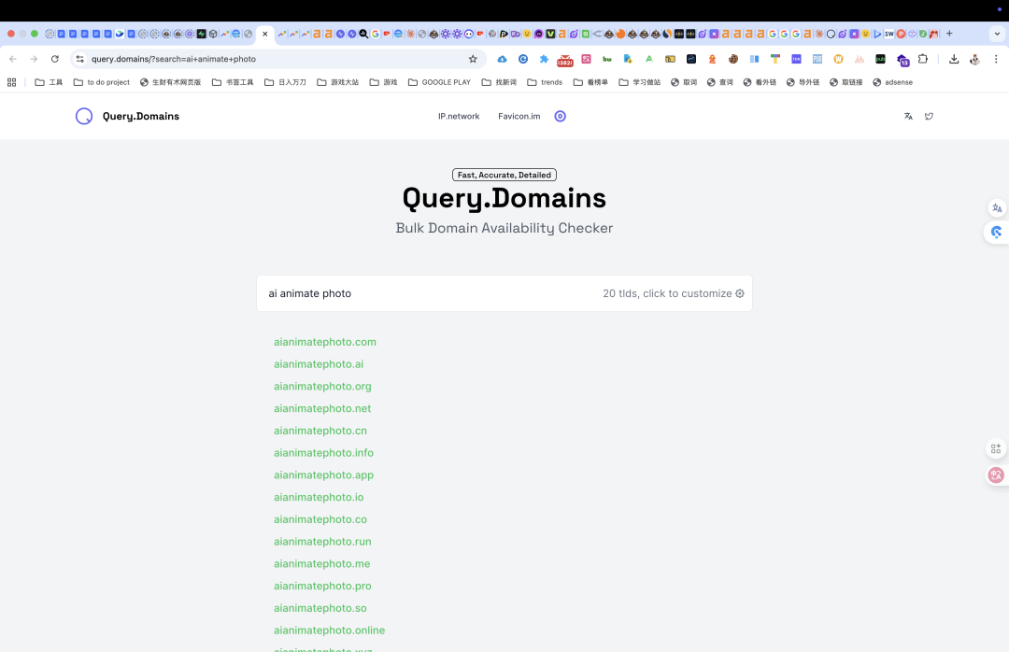
Task: Open aianimatephoto.org result
Action: pos(322,386)
